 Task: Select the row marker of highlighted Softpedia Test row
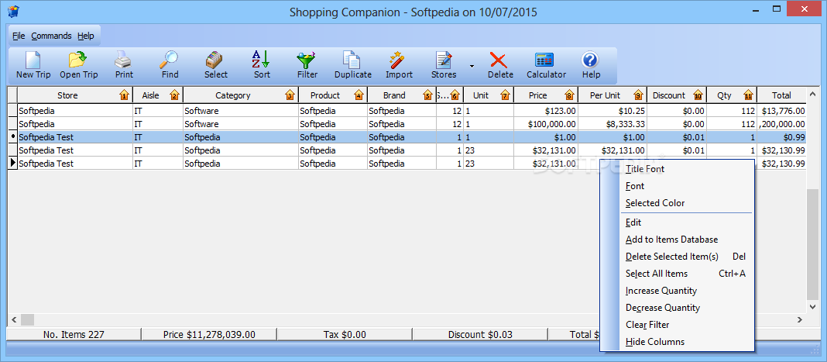pyautogui.click(x=12, y=136)
